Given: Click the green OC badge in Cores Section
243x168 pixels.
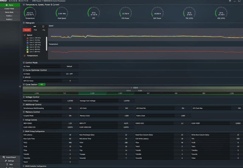Looking at the screenshot, I should coord(42,84).
